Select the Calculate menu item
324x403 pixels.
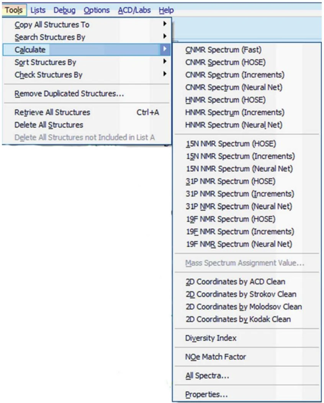pyautogui.click(x=87, y=50)
